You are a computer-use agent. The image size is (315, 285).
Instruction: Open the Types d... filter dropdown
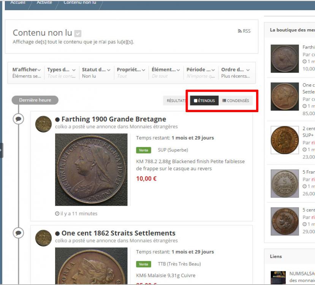62,73
